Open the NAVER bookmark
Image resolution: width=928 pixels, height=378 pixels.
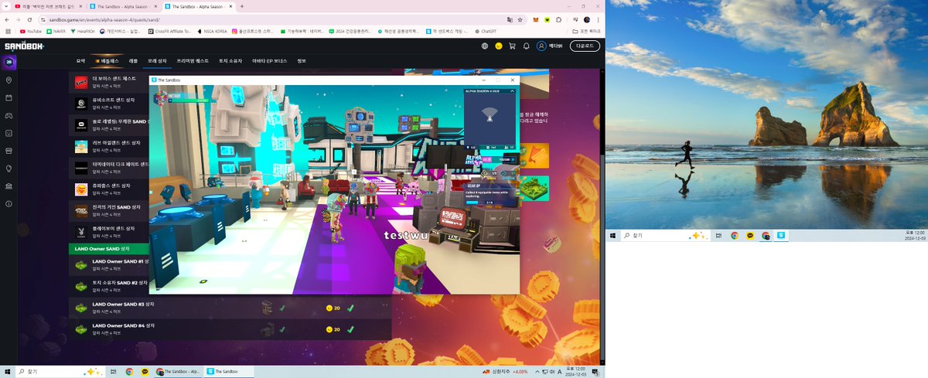pyautogui.click(x=56, y=31)
